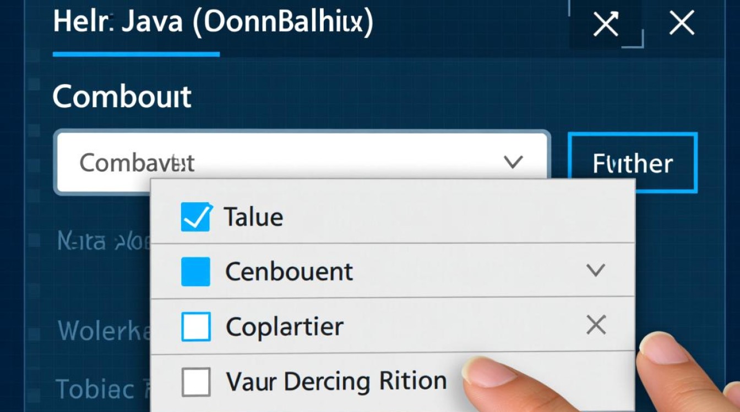
Task: Select the Coplartier option text
Action: pos(285,327)
